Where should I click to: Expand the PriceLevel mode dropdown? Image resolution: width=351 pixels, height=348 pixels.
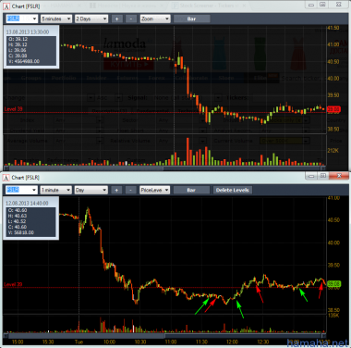pos(154,190)
